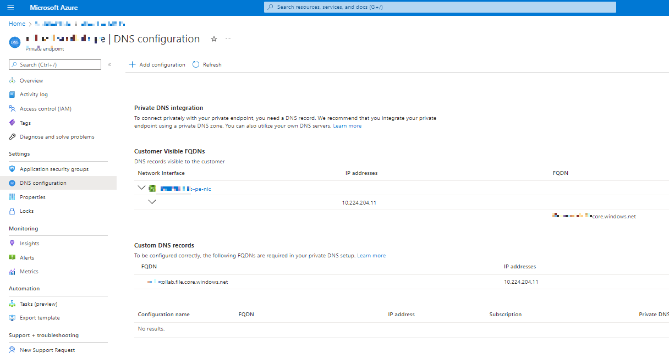Collapse the pe-nic network interface row
The width and height of the screenshot is (669, 358).
(x=142, y=188)
